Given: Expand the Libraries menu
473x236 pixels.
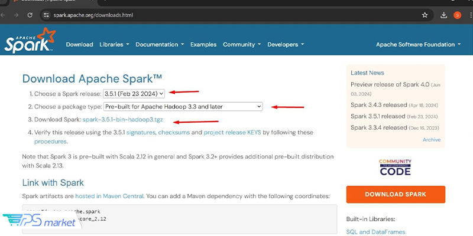Looking at the screenshot, I should coord(114,45).
